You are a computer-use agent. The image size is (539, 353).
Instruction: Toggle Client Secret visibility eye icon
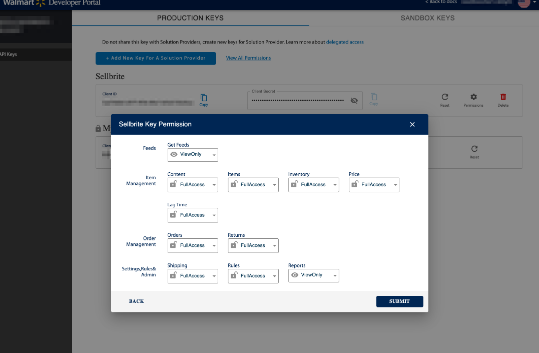click(354, 101)
